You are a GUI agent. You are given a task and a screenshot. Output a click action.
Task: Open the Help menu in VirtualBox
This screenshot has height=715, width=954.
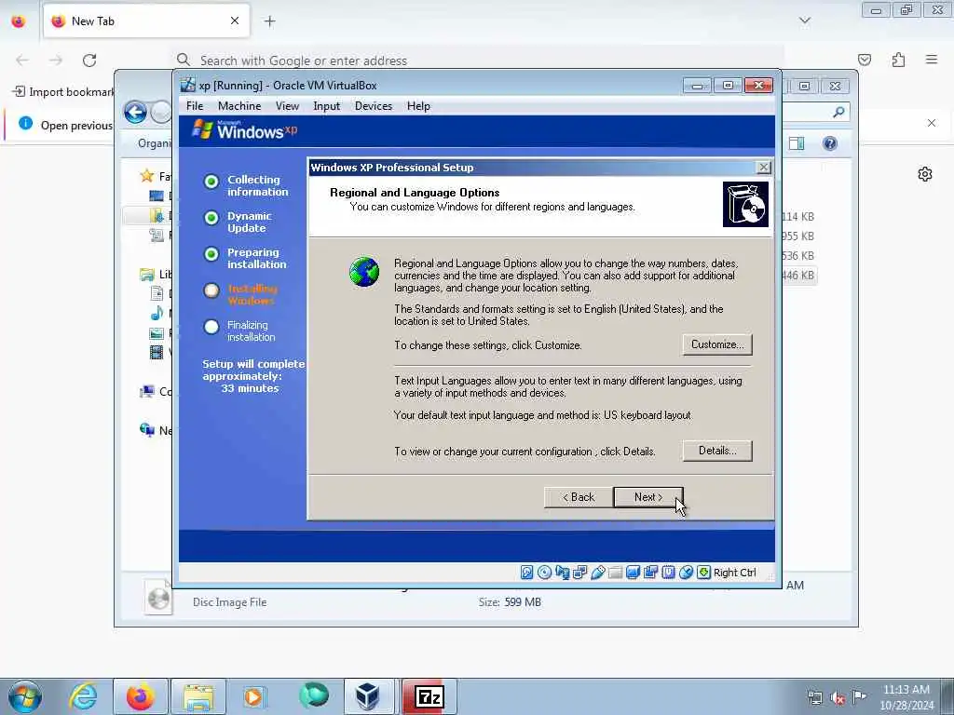click(x=418, y=106)
